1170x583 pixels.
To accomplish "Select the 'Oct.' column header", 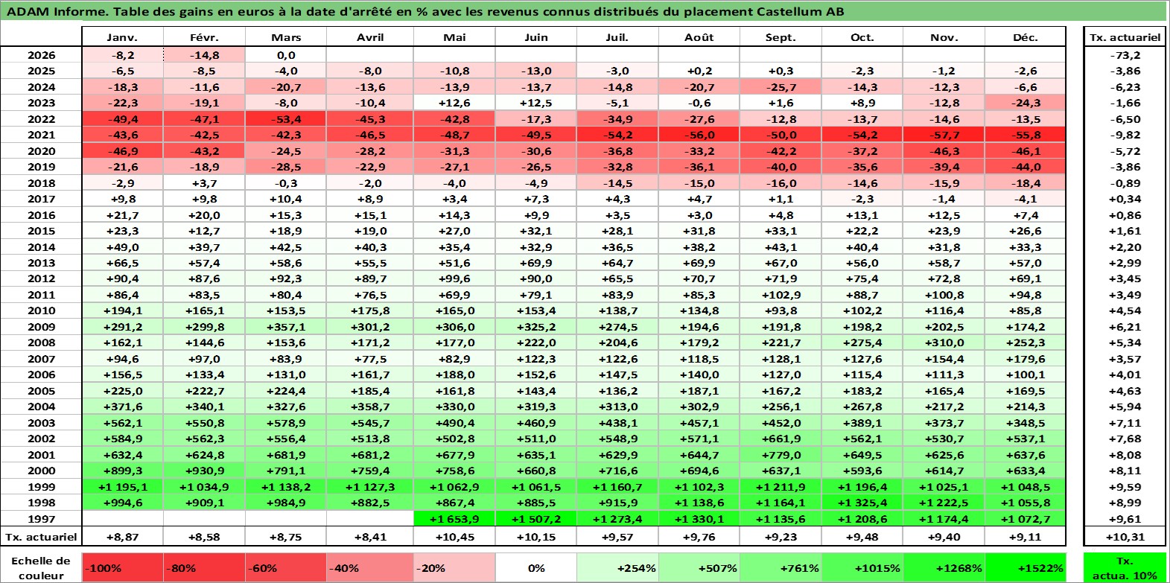I will (862, 37).
